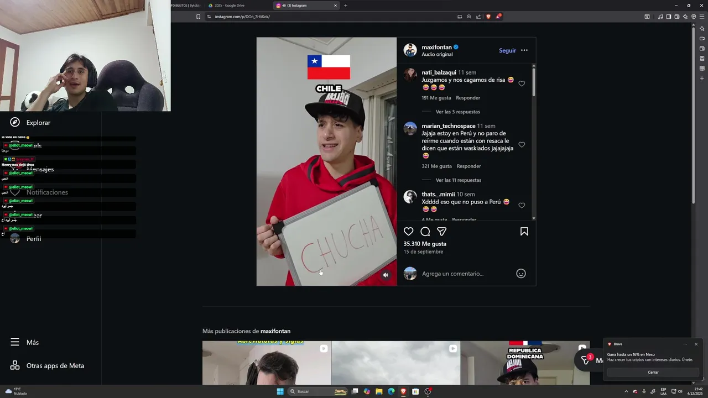Bookmark this page in Brave toolbar

[199, 17]
